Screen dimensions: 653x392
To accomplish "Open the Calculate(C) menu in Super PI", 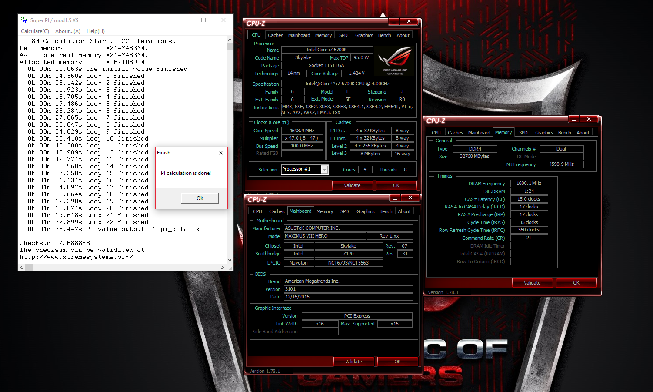I will pos(35,31).
